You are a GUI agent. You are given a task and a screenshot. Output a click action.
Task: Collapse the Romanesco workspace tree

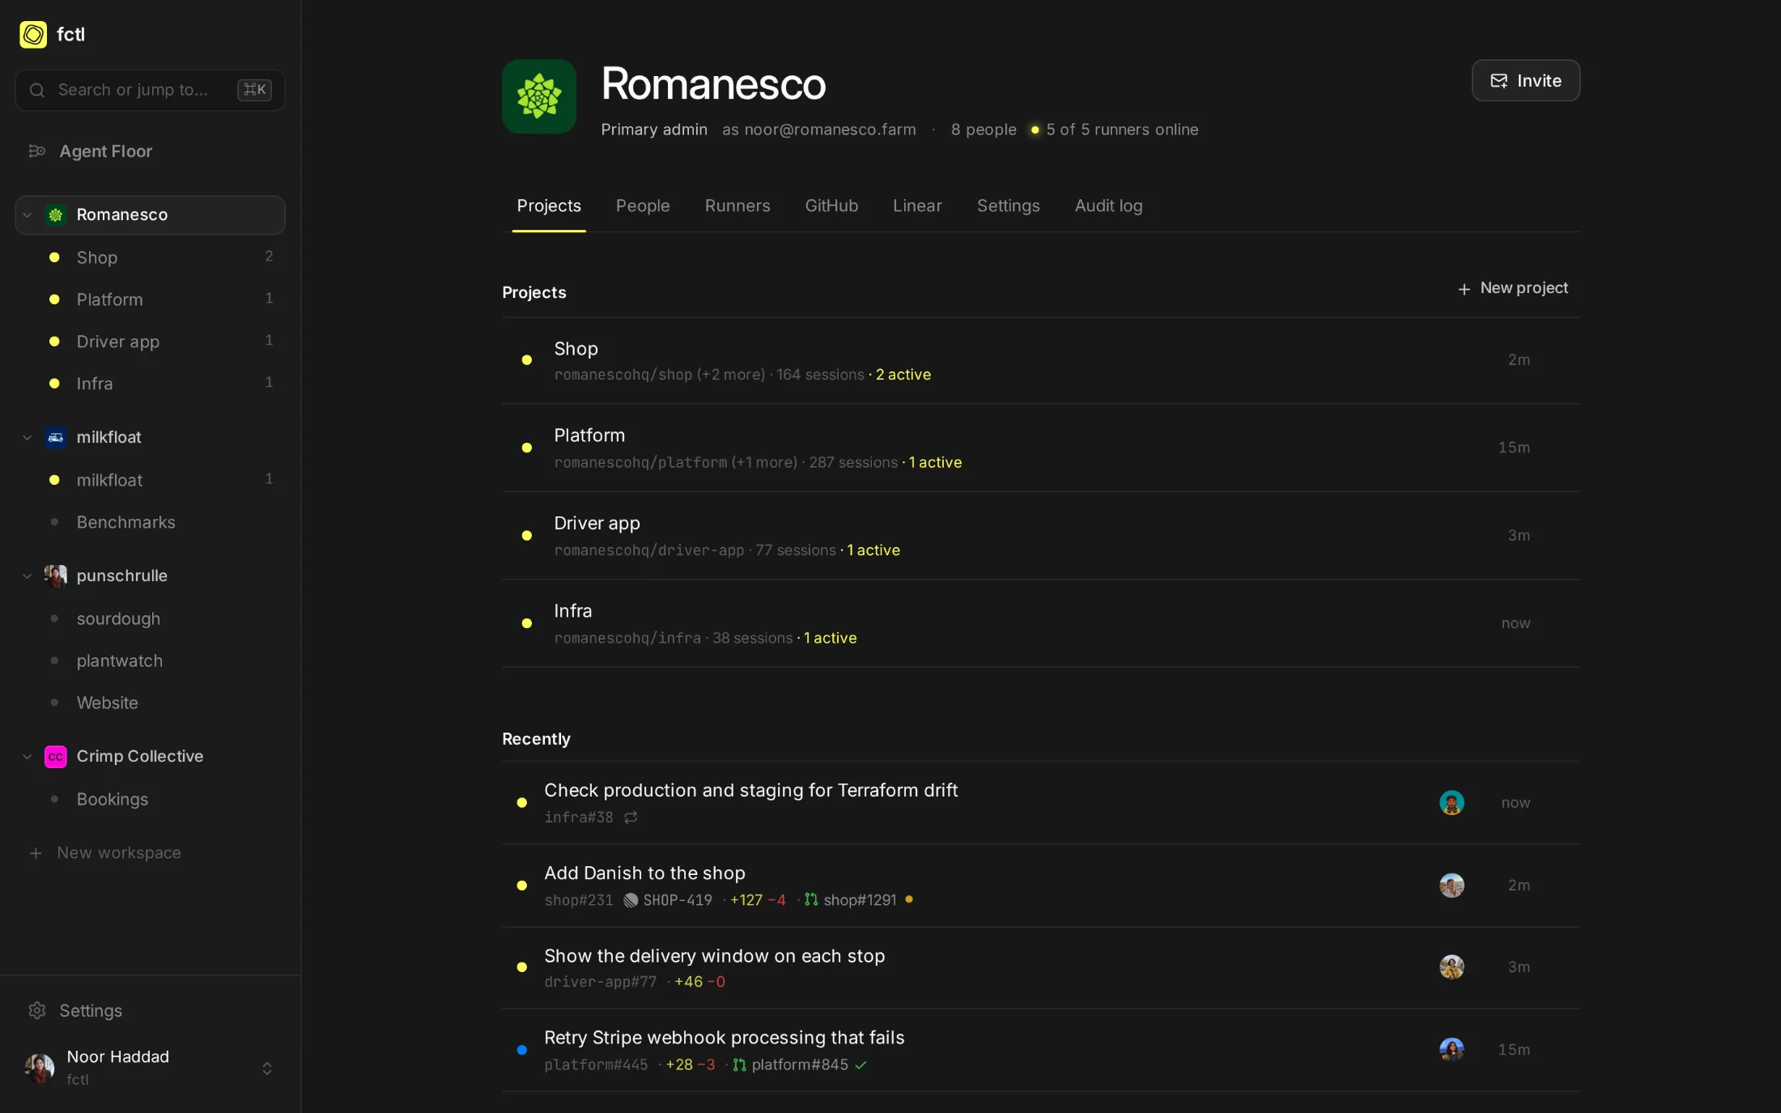tap(28, 215)
